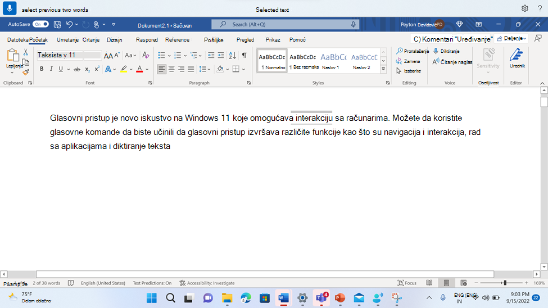Toggle Strikethrough formatting
The height and width of the screenshot is (308, 548).
click(77, 69)
